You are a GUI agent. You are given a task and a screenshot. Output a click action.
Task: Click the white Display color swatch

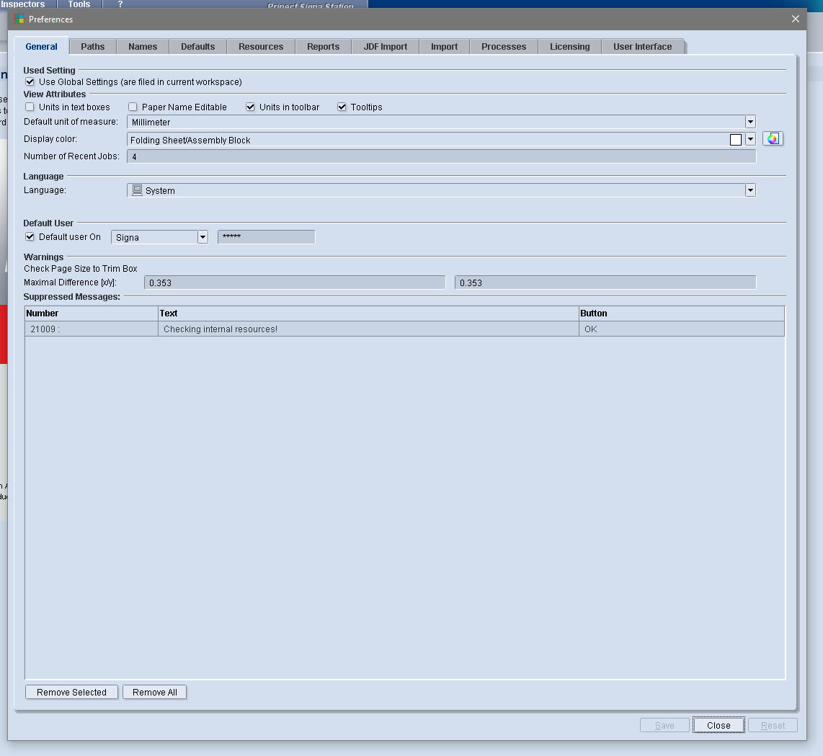(736, 140)
